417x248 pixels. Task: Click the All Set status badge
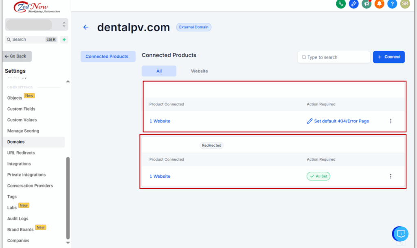(x=318, y=176)
